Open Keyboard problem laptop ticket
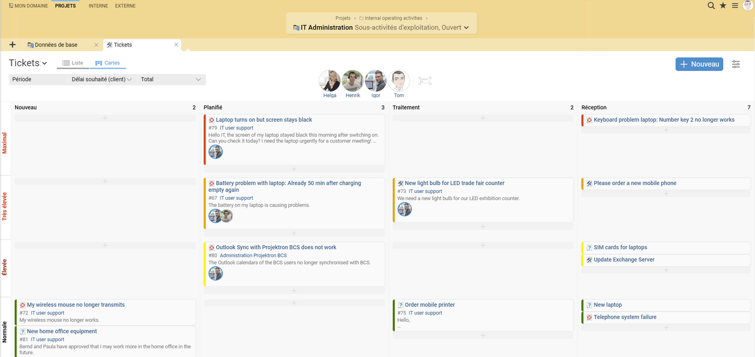The height and width of the screenshot is (357, 755). (664, 120)
